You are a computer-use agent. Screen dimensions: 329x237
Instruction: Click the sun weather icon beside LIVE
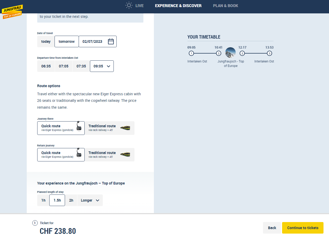point(129,6)
